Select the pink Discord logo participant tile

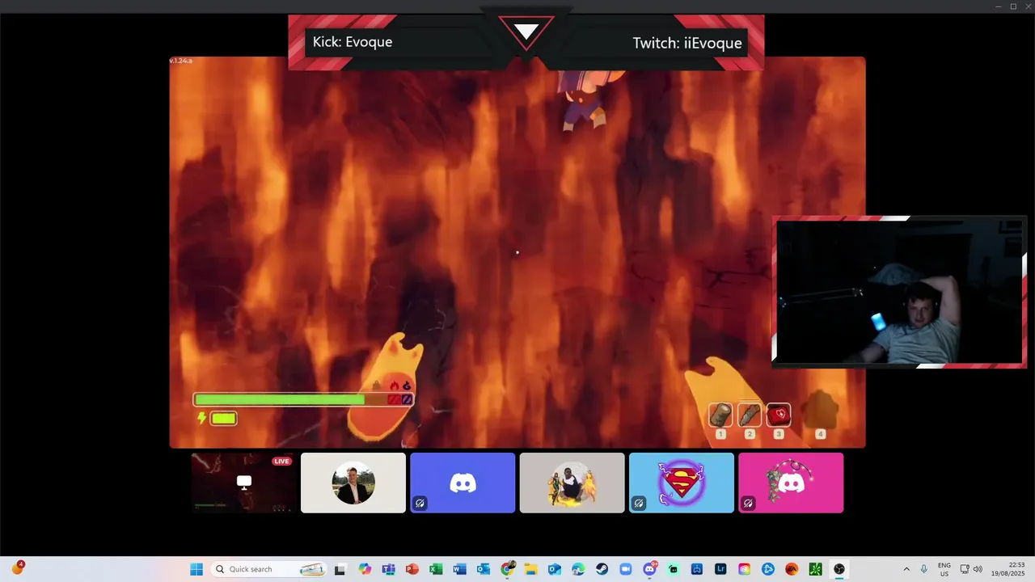791,483
